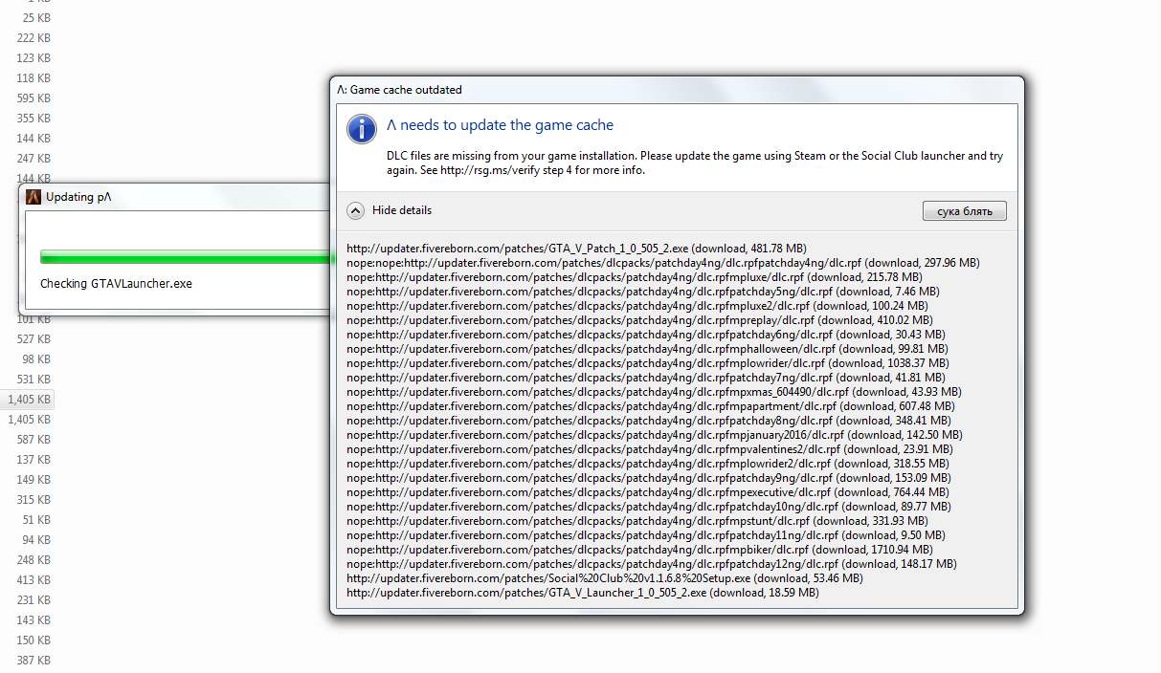Select the mpapartment/dlc.rpf download line
This screenshot has width=1161, height=673.
[651, 406]
